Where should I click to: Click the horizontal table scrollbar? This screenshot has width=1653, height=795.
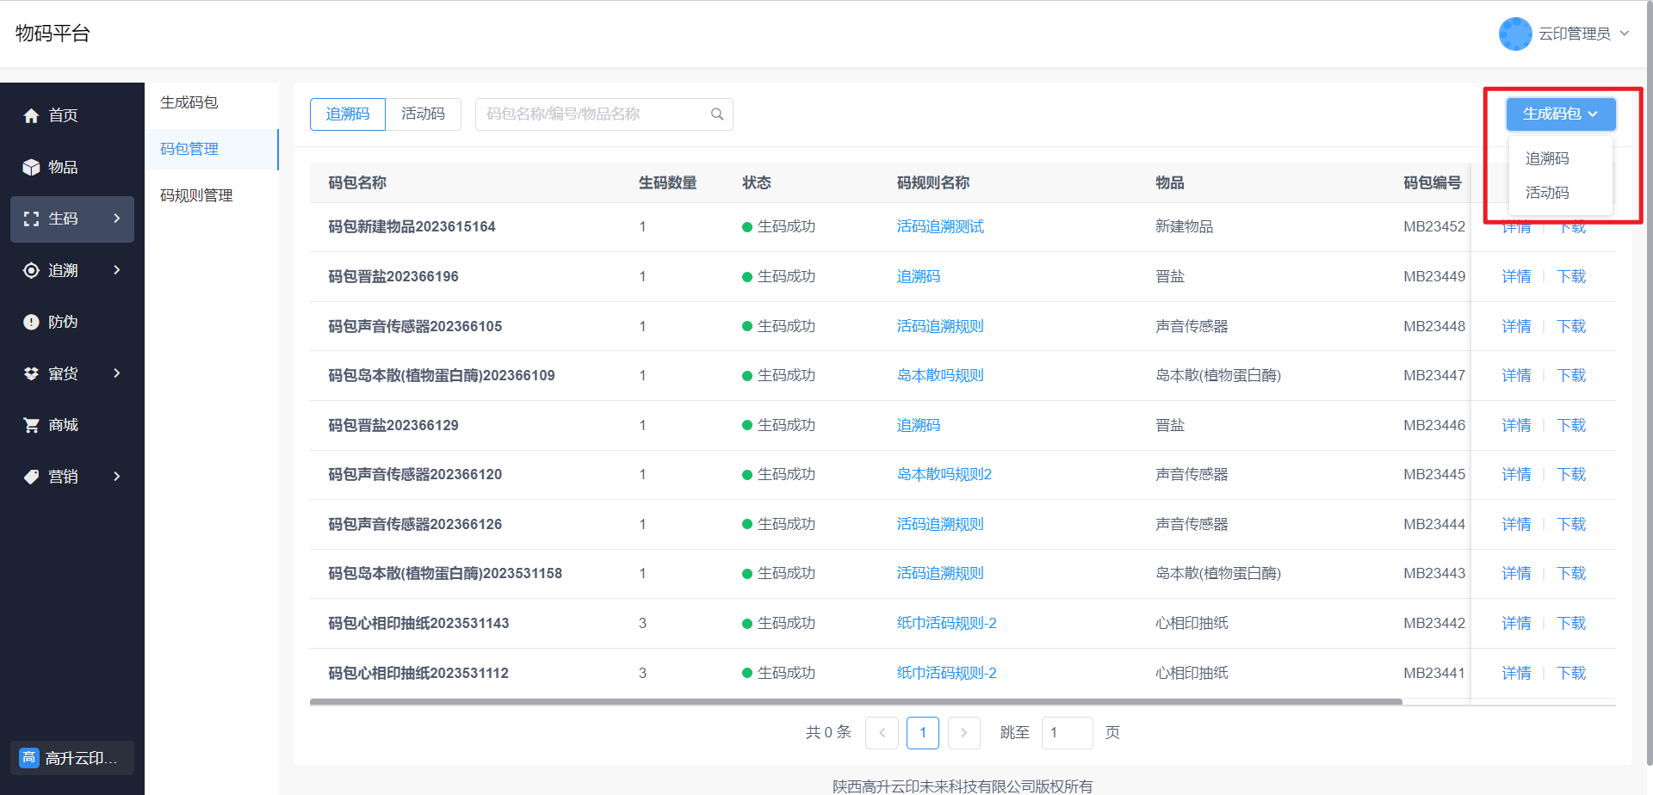click(x=856, y=702)
